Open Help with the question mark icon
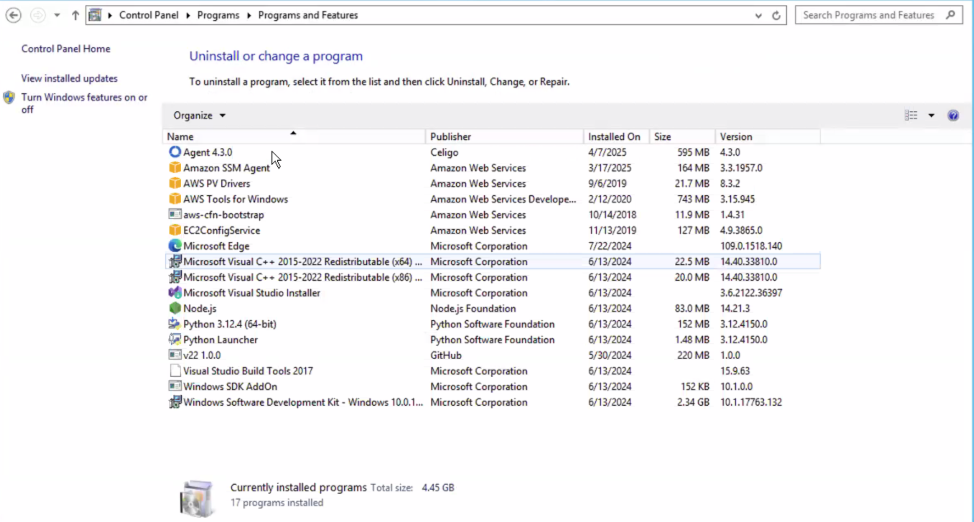 coord(953,115)
